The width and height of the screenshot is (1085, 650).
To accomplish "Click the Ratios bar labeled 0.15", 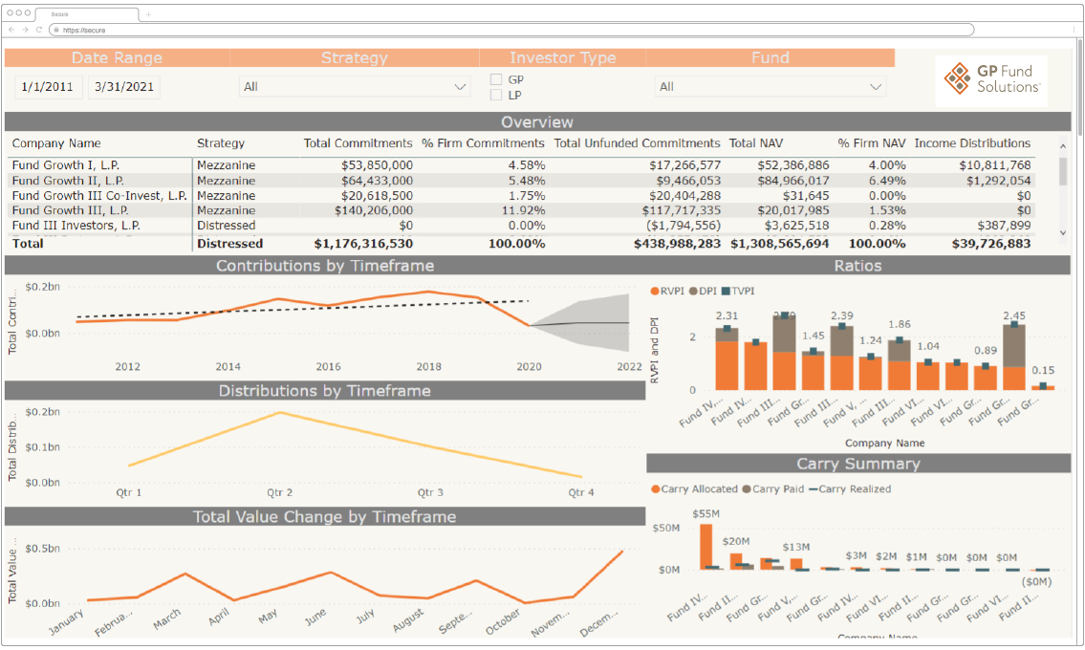I will 1043,388.
